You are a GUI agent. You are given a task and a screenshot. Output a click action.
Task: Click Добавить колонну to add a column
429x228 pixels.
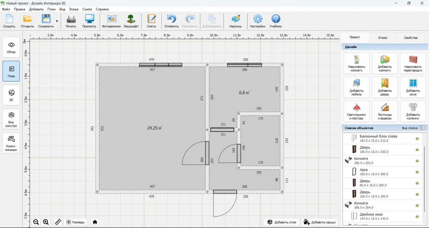tap(413, 111)
